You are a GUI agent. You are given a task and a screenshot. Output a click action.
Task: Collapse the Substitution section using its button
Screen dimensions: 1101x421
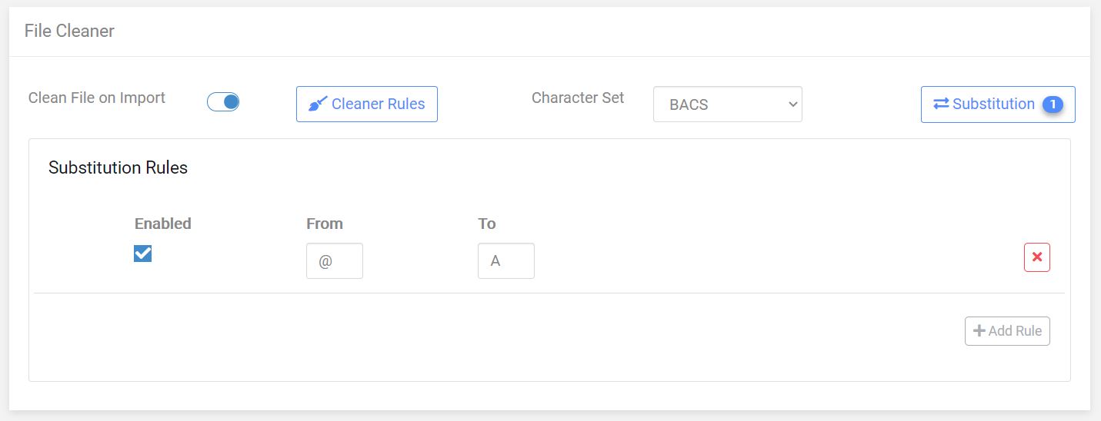998,104
